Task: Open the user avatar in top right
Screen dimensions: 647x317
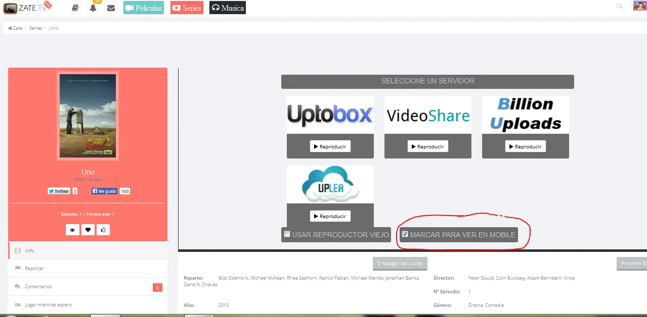Action: (639, 6)
